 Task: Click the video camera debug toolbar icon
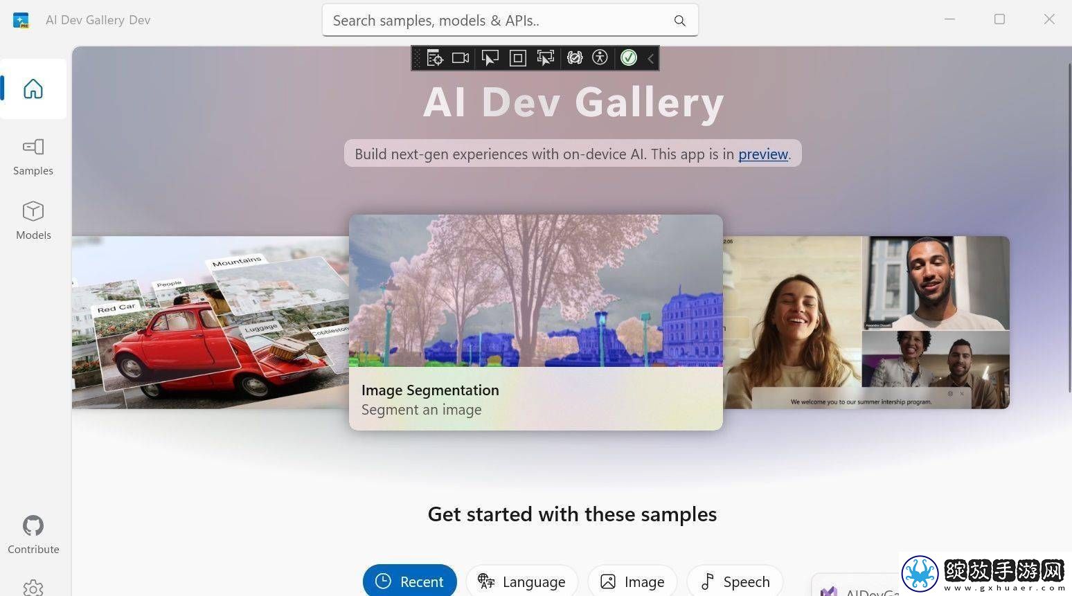pyautogui.click(x=461, y=58)
